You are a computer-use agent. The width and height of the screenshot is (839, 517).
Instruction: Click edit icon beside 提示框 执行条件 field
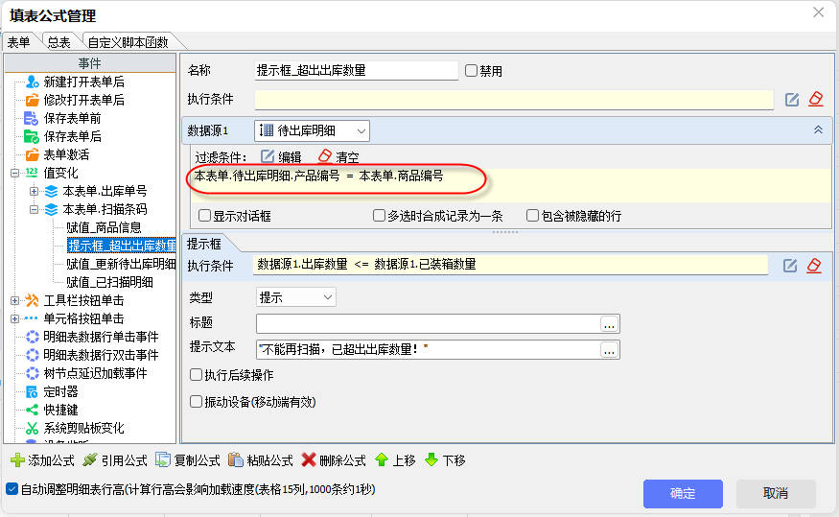792,265
